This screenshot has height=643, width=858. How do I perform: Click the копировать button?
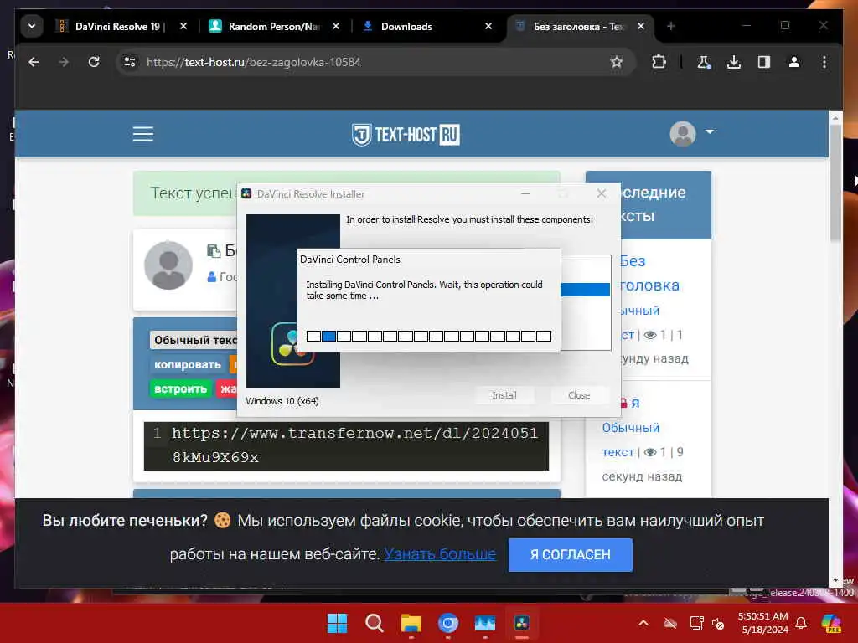(188, 364)
